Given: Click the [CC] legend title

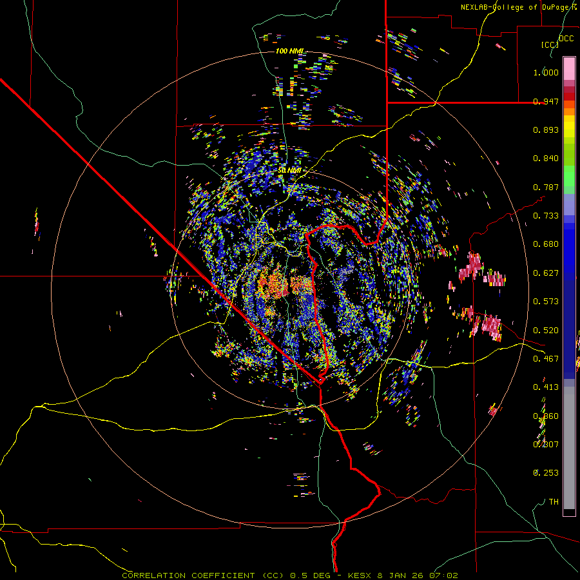Looking at the screenshot, I should (549, 44).
